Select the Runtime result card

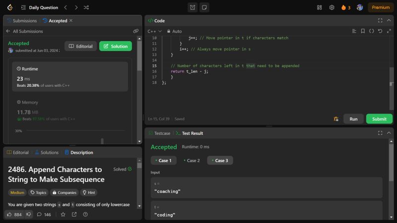(70, 77)
